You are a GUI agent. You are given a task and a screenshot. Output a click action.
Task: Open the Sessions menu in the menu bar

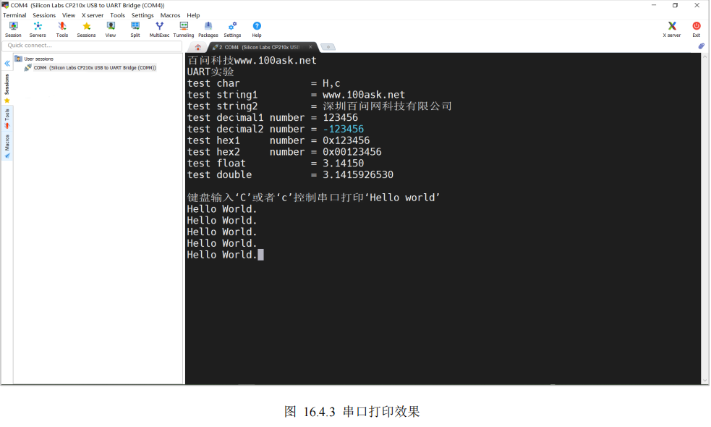(44, 15)
